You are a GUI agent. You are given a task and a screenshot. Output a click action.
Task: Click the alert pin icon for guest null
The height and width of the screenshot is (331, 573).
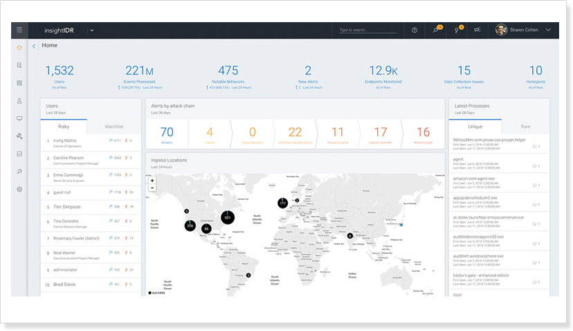(127, 192)
